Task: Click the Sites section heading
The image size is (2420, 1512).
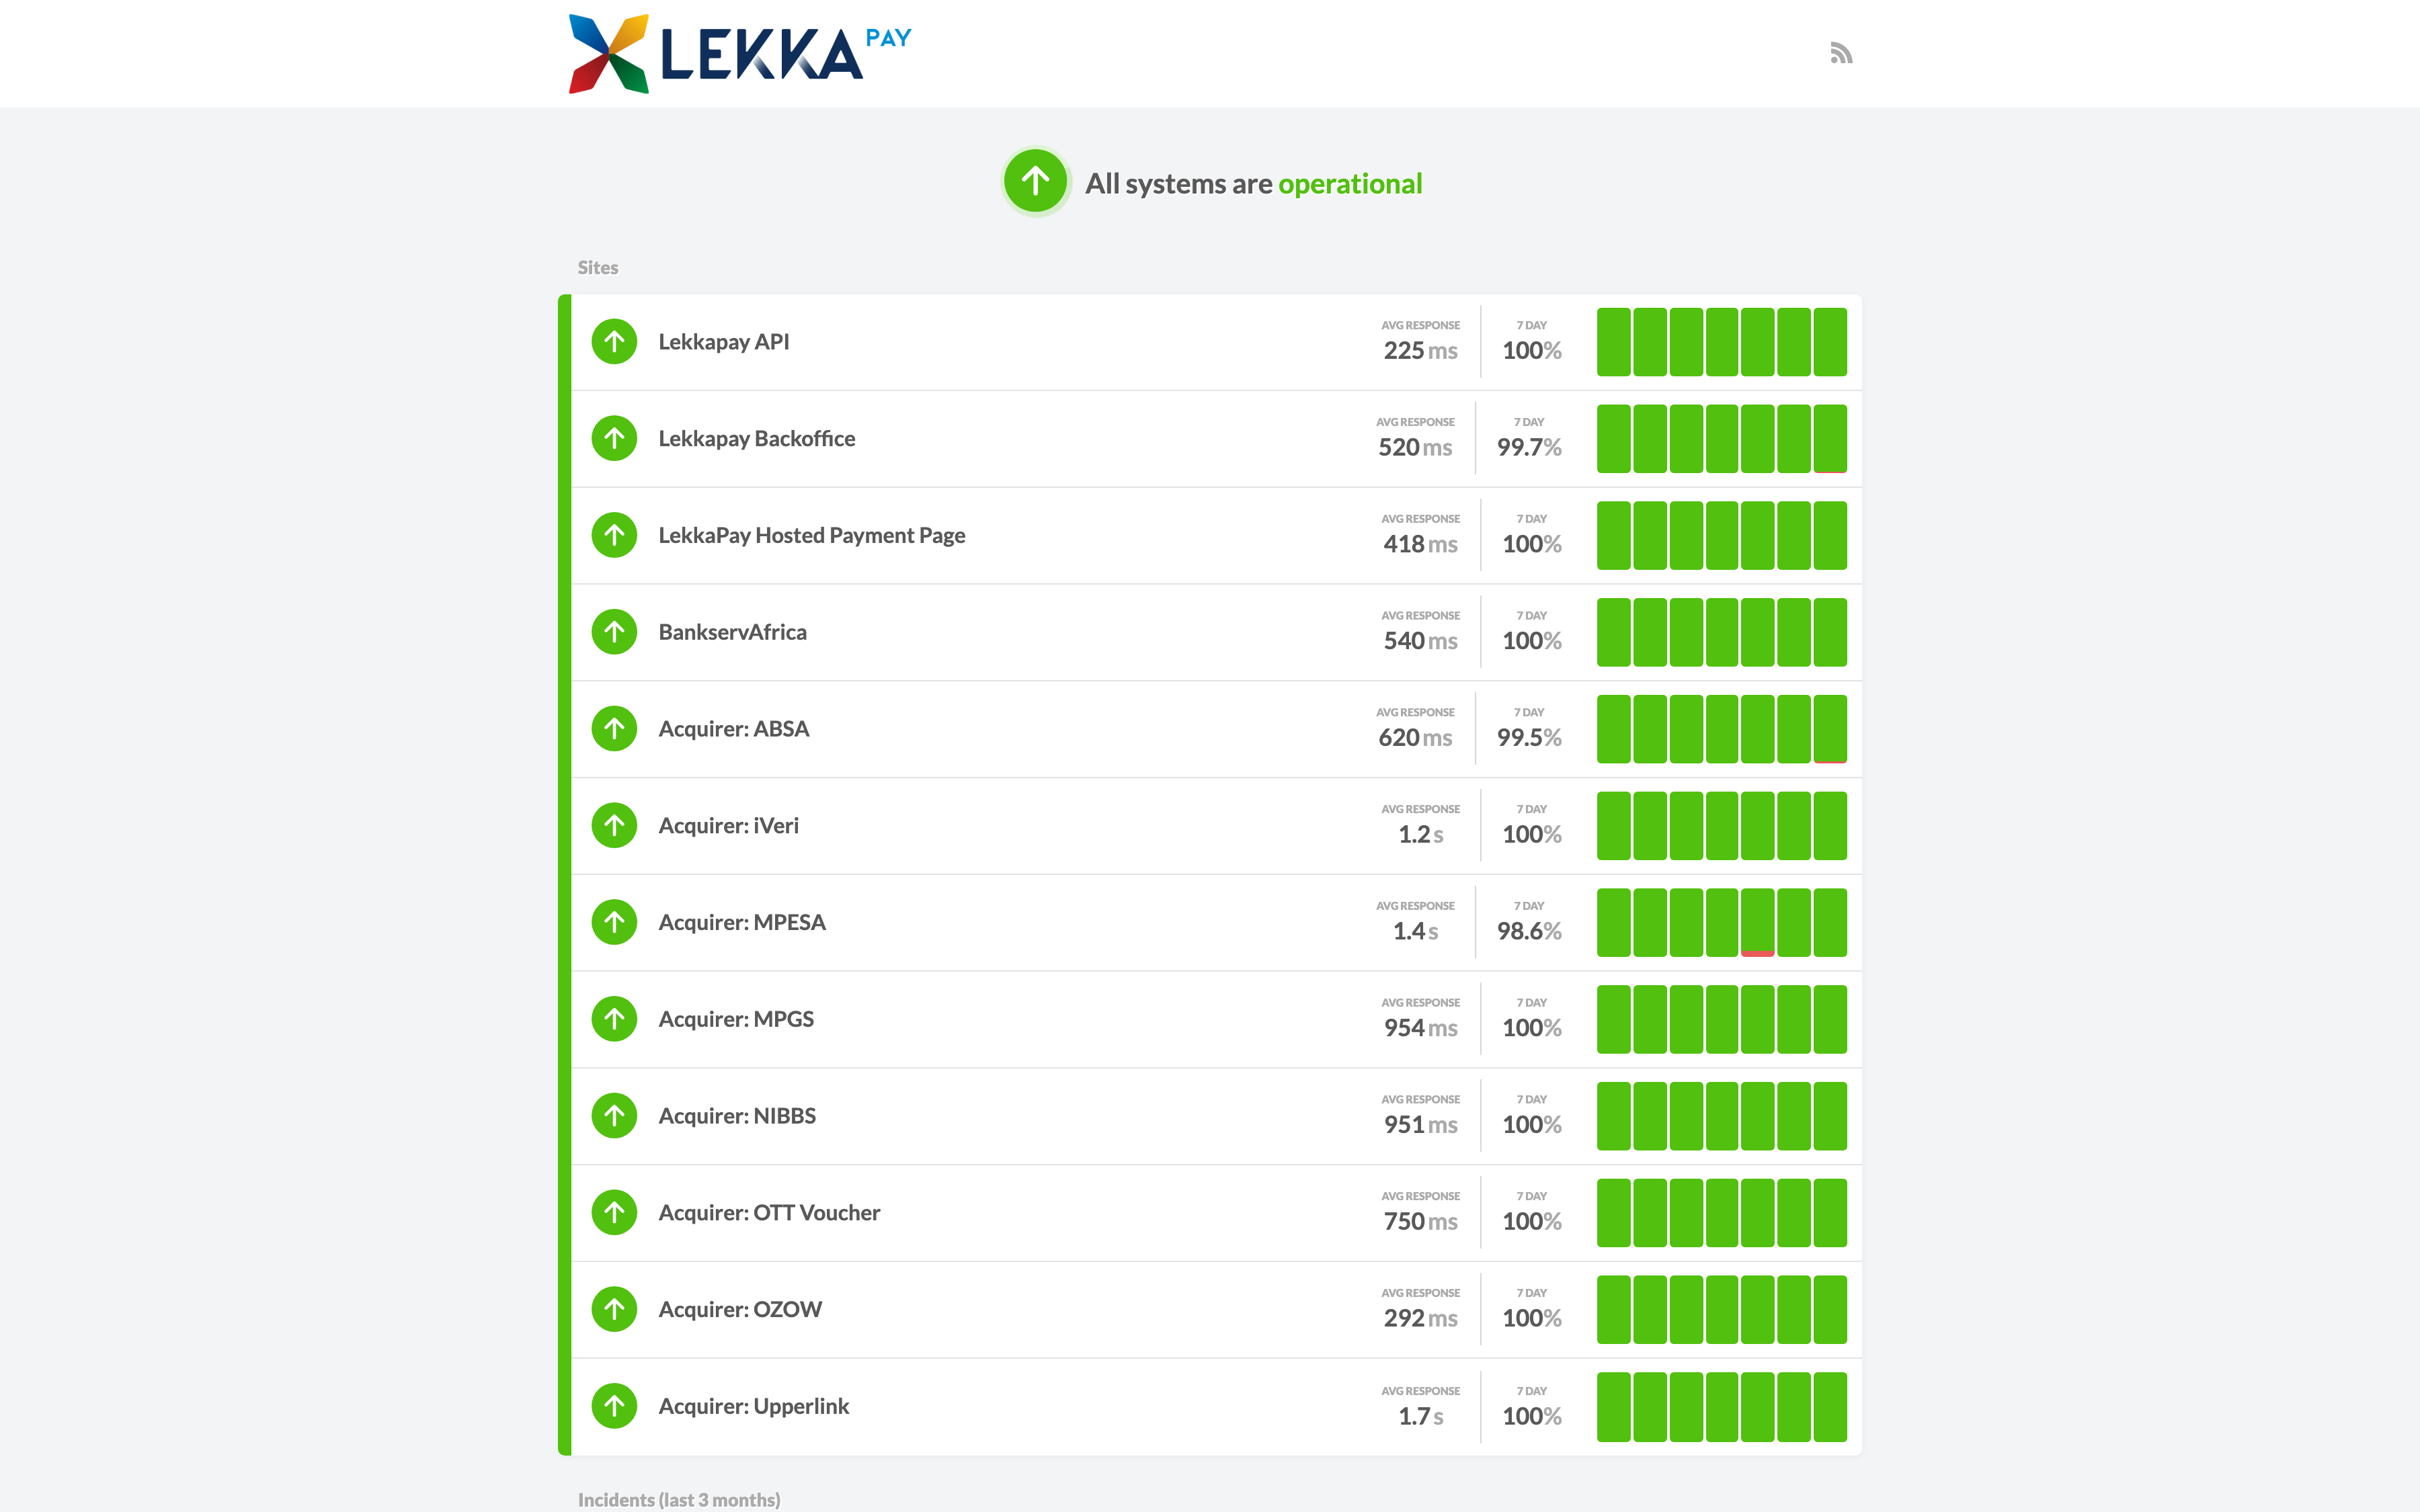Action: [x=598, y=267]
